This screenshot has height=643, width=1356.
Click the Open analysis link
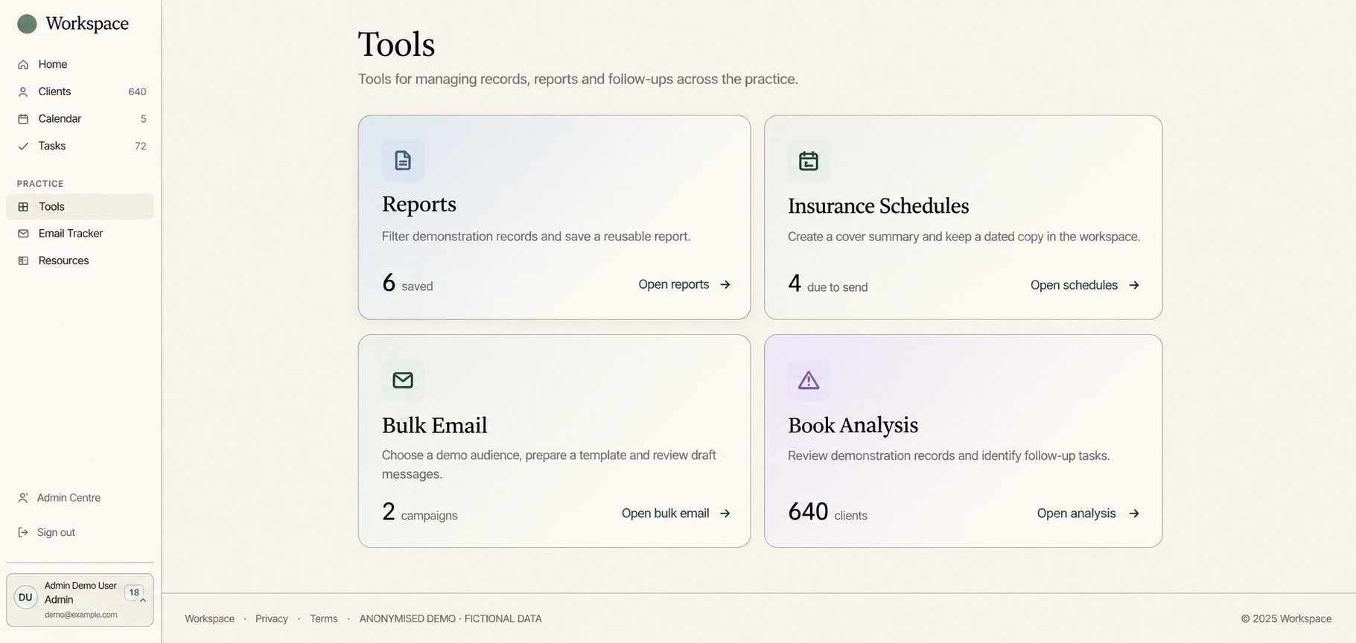[x=1088, y=514]
